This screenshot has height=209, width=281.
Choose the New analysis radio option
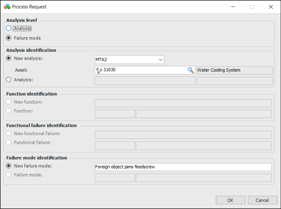click(x=9, y=59)
